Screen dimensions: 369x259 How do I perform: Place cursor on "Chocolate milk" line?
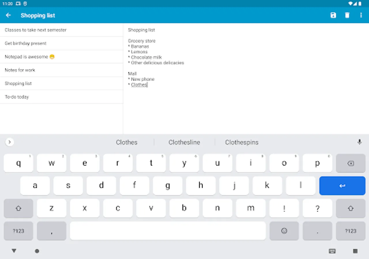[145, 57]
